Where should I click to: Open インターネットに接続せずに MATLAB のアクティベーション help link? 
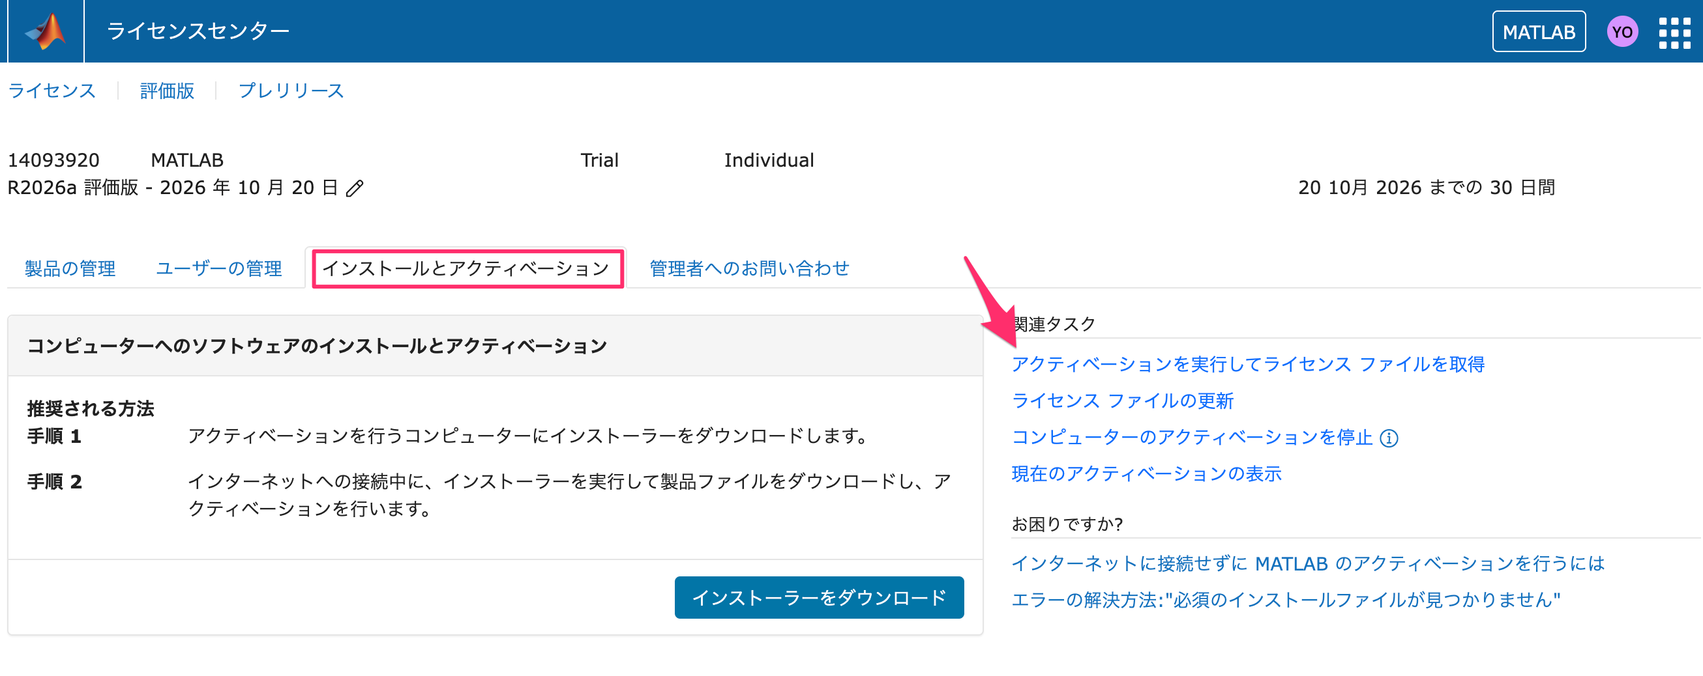[x=1308, y=563]
